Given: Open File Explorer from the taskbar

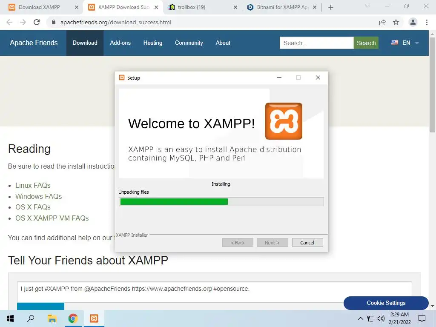Looking at the screenshot, I should click(x=52, y=318).
